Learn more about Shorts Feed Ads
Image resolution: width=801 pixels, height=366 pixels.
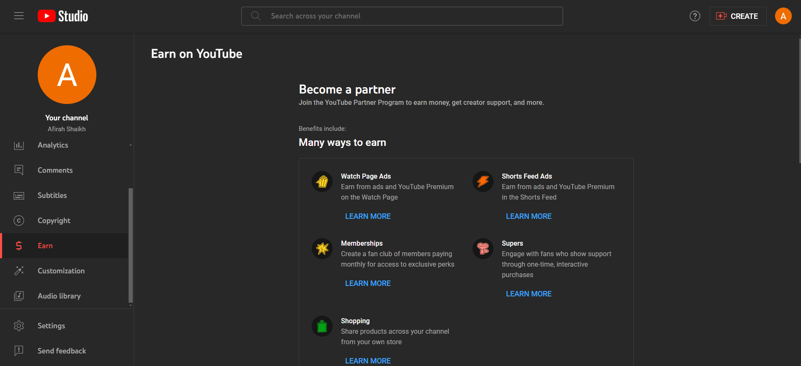click(529, 216)
